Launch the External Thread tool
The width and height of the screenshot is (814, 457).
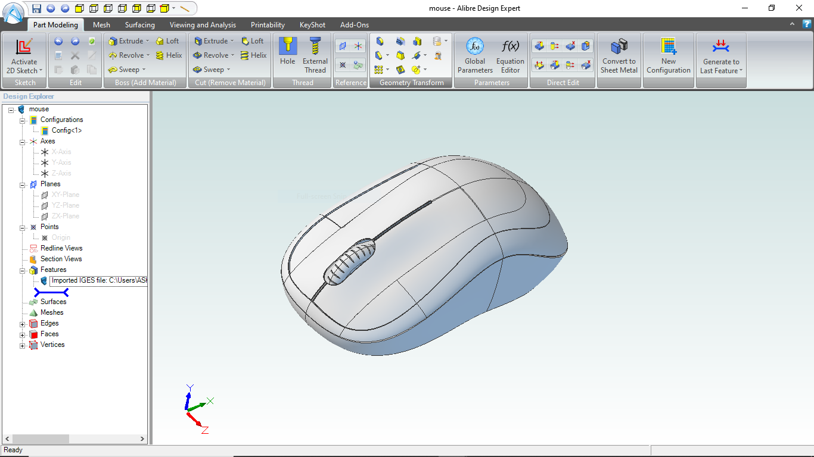point(315,56)
